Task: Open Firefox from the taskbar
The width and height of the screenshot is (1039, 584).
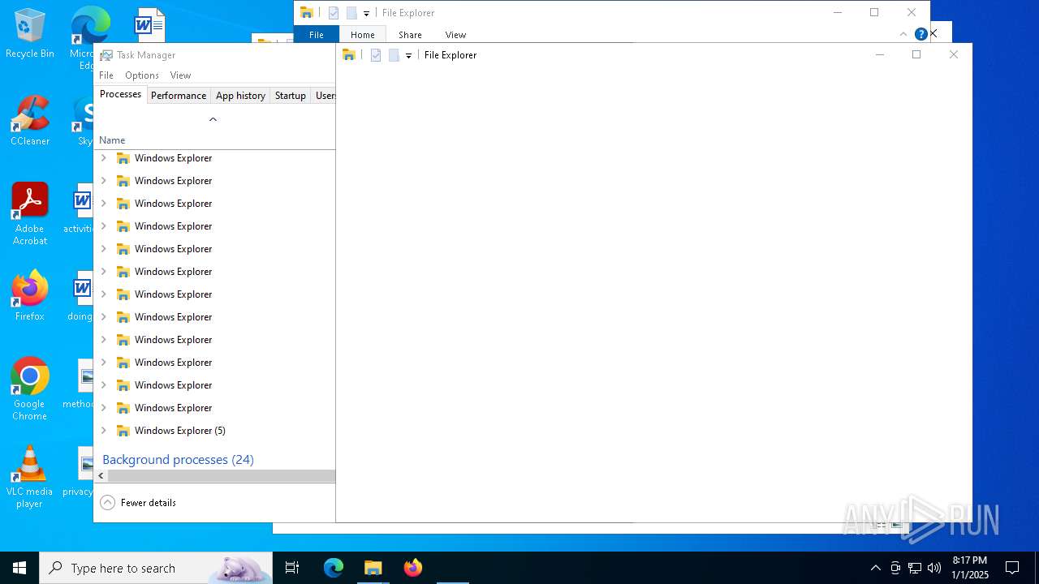Action: [x=412, y=568]
